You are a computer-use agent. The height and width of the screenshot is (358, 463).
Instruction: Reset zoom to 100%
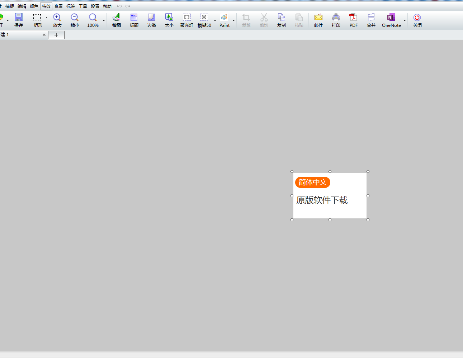(x=93, y=20)
